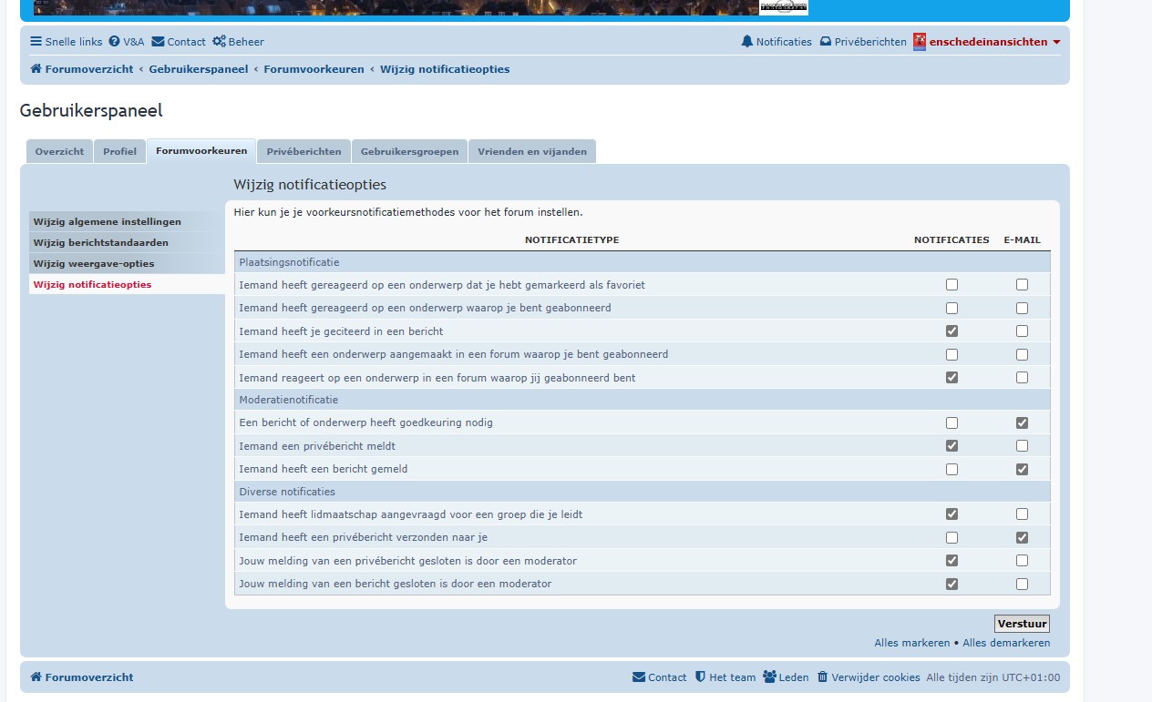
Task: Click the Notificaties bell icon
Action: click(x=747, y=42)
